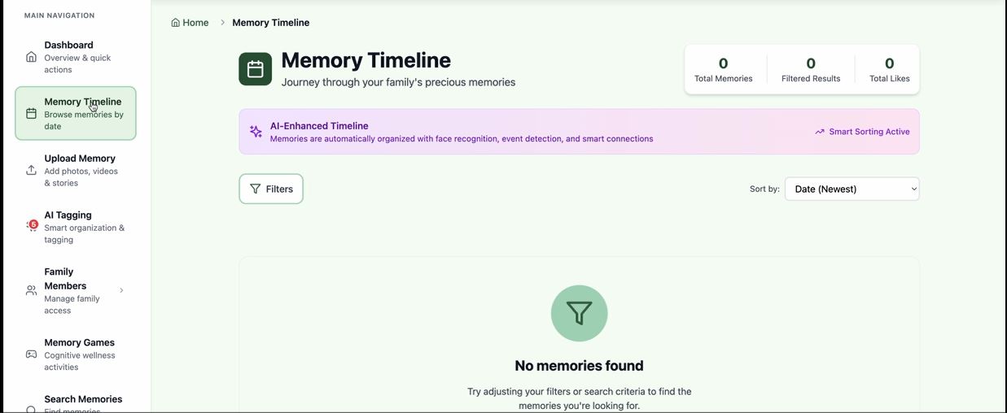The width and height of the screenshot is (1007, 413).
Task: Click the AI Tagging icon with red badge
Action: click(32, 226)
